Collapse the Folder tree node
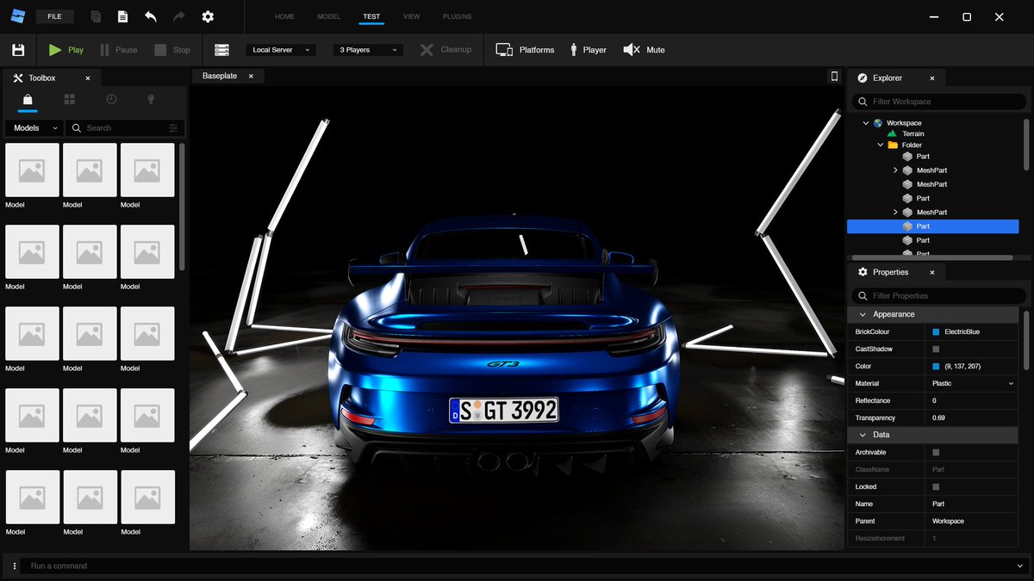The height and width of the screenshot is (581, 1034). [880, 145]
